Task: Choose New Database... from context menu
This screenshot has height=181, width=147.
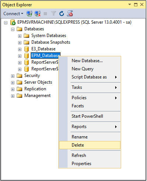Action: pos(90,61)
